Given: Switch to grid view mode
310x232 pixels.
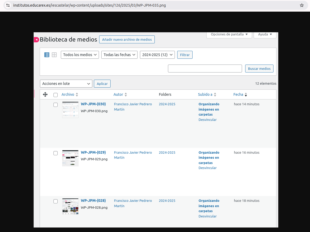Looking at the screenshot, I should pos(54,55).
